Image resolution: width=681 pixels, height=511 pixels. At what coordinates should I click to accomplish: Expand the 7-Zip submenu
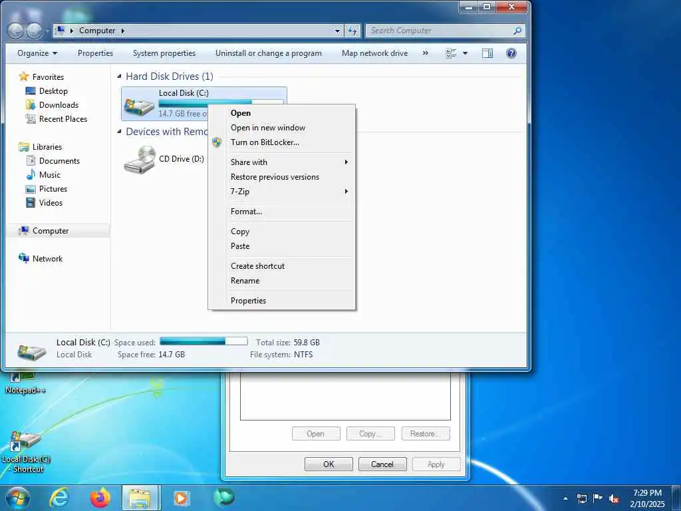tap(289, 192)
